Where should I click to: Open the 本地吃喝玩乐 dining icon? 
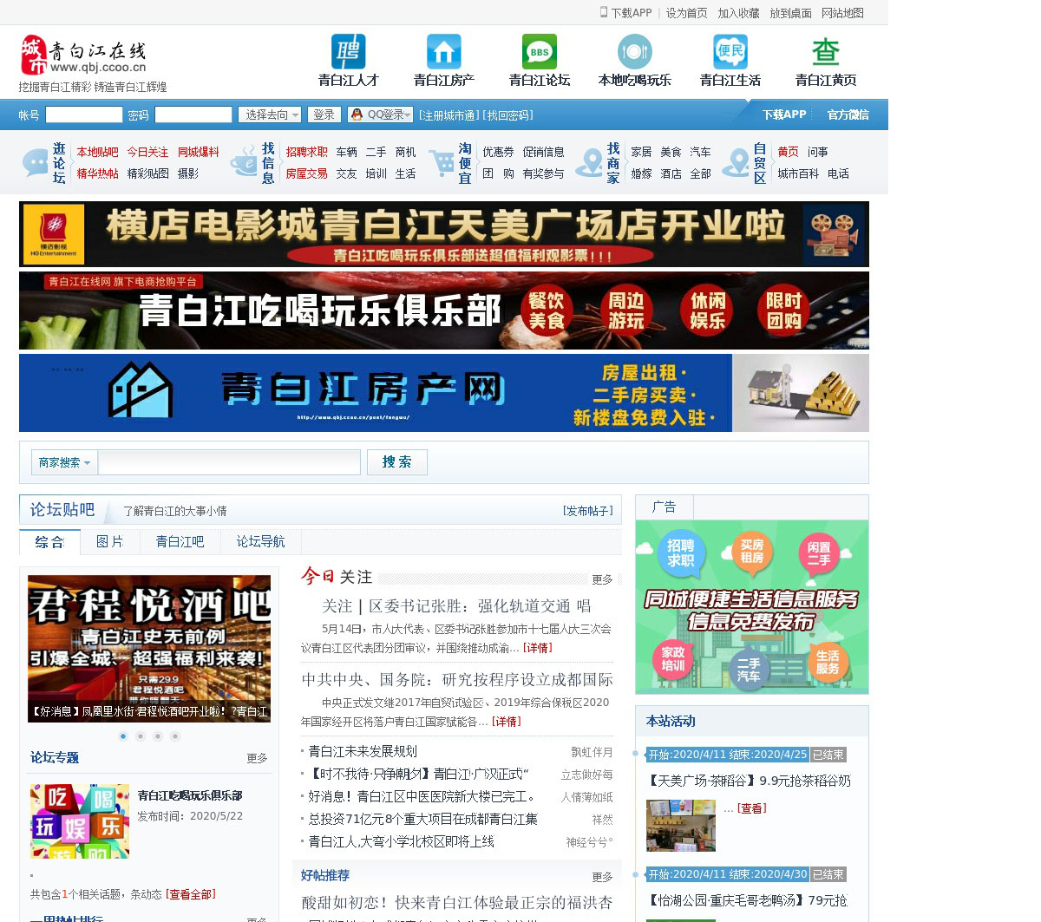(x=635, y=52)
